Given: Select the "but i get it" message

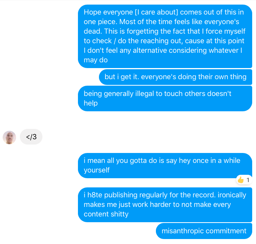Looking at the screenshot, I should pyautogui.click(x=175, y=77).
